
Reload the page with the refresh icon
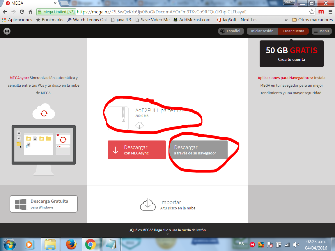[x=22, y=12]
